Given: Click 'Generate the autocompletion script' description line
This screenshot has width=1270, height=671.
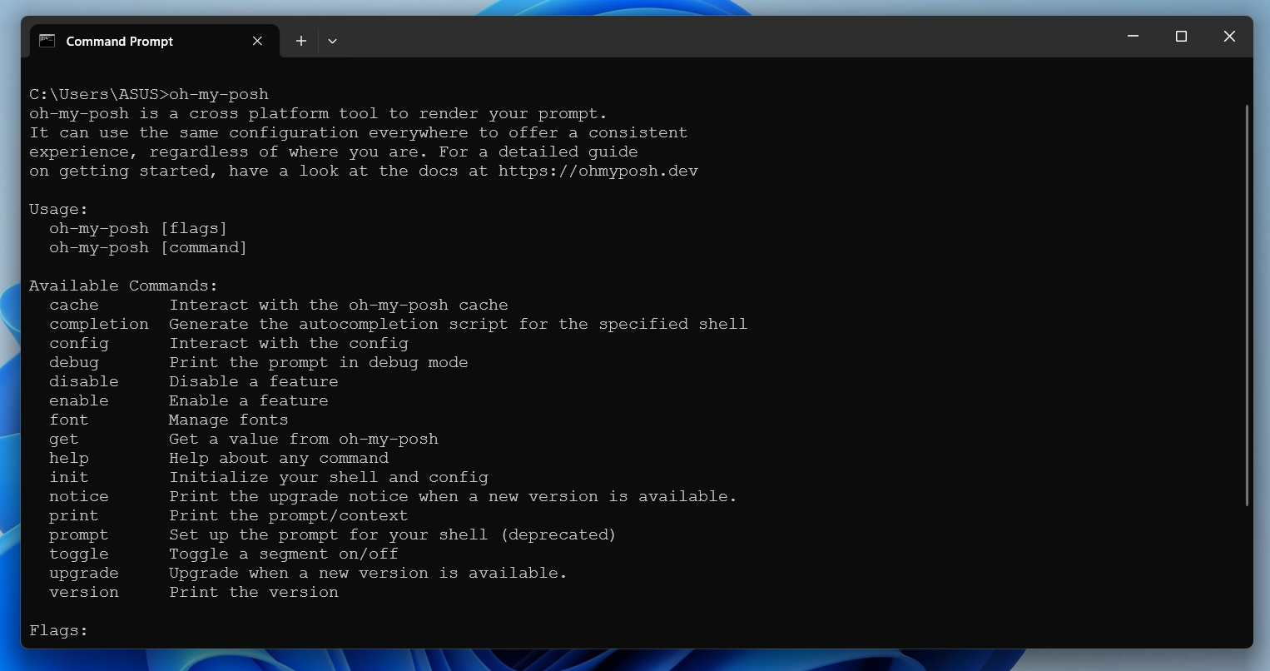Looking at the screenshot, I should (459, 325).
